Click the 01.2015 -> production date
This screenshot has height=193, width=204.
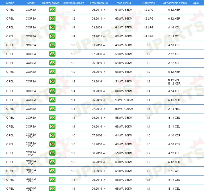click(99, 171)
